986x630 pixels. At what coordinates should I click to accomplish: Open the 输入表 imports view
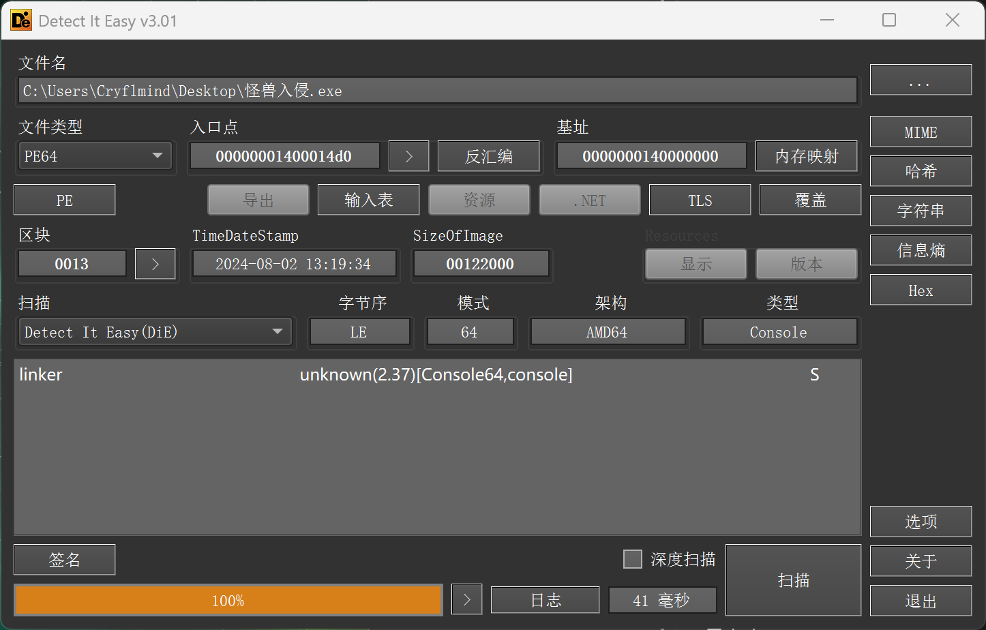(x=368, y=200)
